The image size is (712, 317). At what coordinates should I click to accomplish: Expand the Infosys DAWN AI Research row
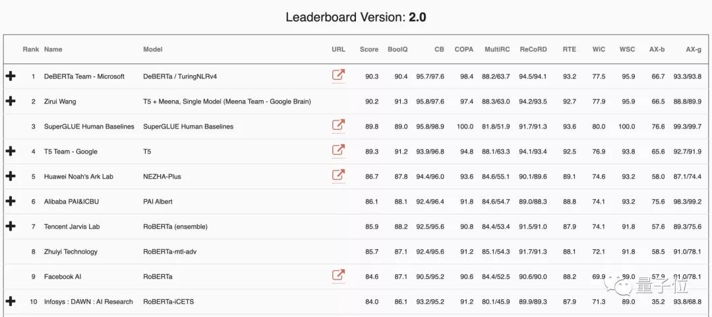[x=11, y=301]
